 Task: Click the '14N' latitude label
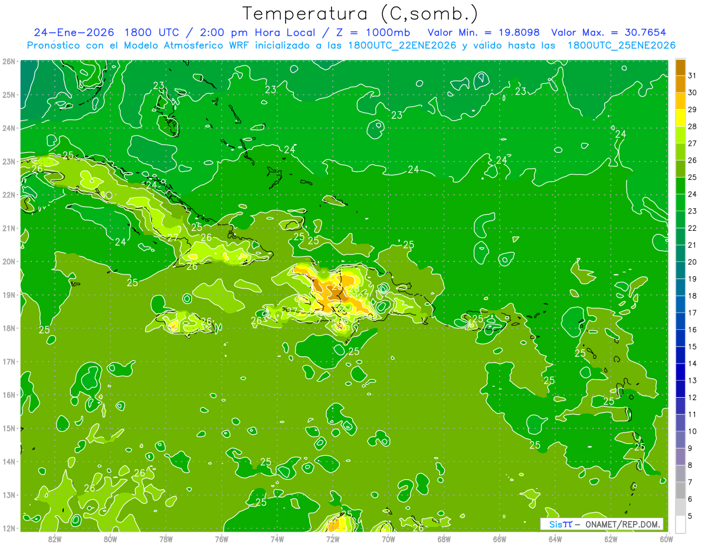pyautogui.click(x=8, y=461)
